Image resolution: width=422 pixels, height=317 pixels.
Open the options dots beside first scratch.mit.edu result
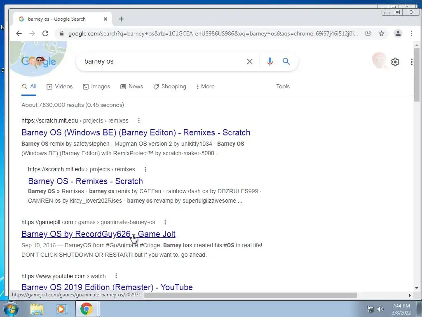139,121
